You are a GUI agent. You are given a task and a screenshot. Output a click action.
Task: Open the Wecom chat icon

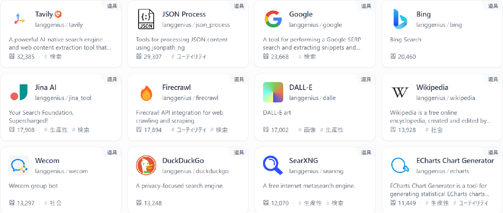click(19, 165)
